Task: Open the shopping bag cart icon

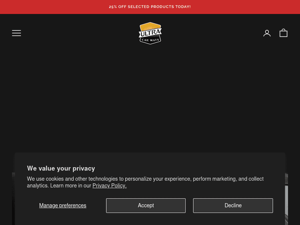Action: (284, 33)
